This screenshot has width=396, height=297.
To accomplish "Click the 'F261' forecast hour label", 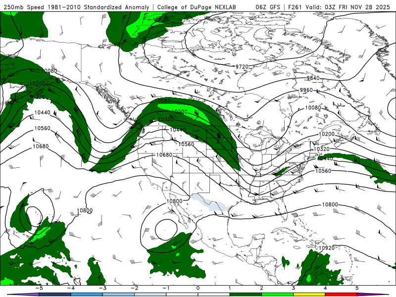I will 295,7.
